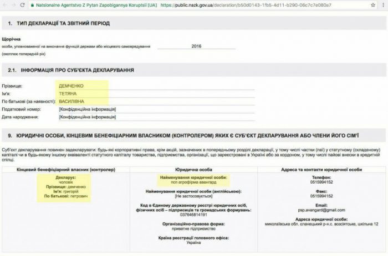
Task: Click the Юридична особа column header
Action: point(193,170)
